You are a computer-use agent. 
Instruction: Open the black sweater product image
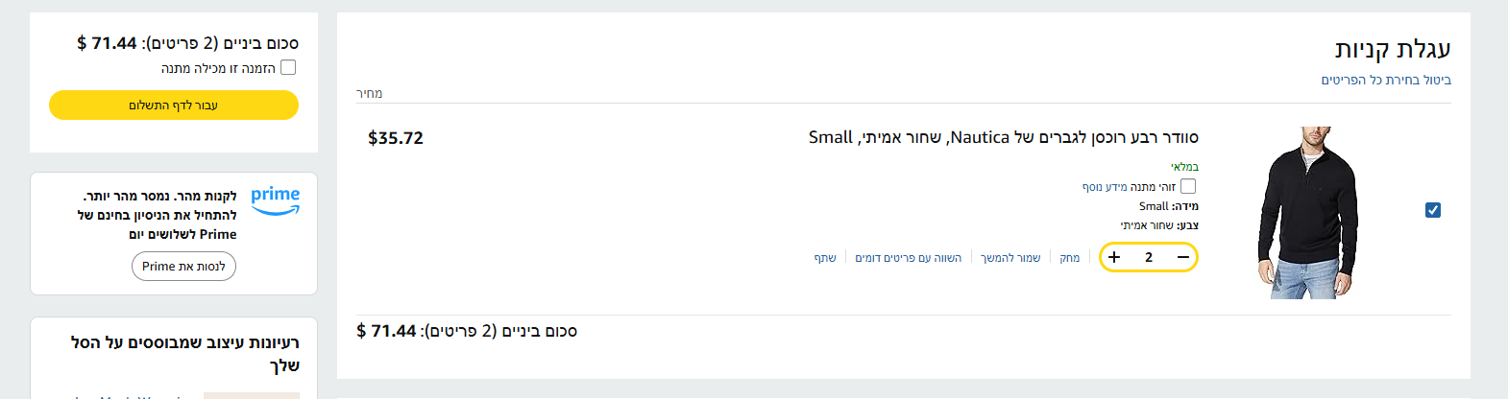pos(1307,212)
